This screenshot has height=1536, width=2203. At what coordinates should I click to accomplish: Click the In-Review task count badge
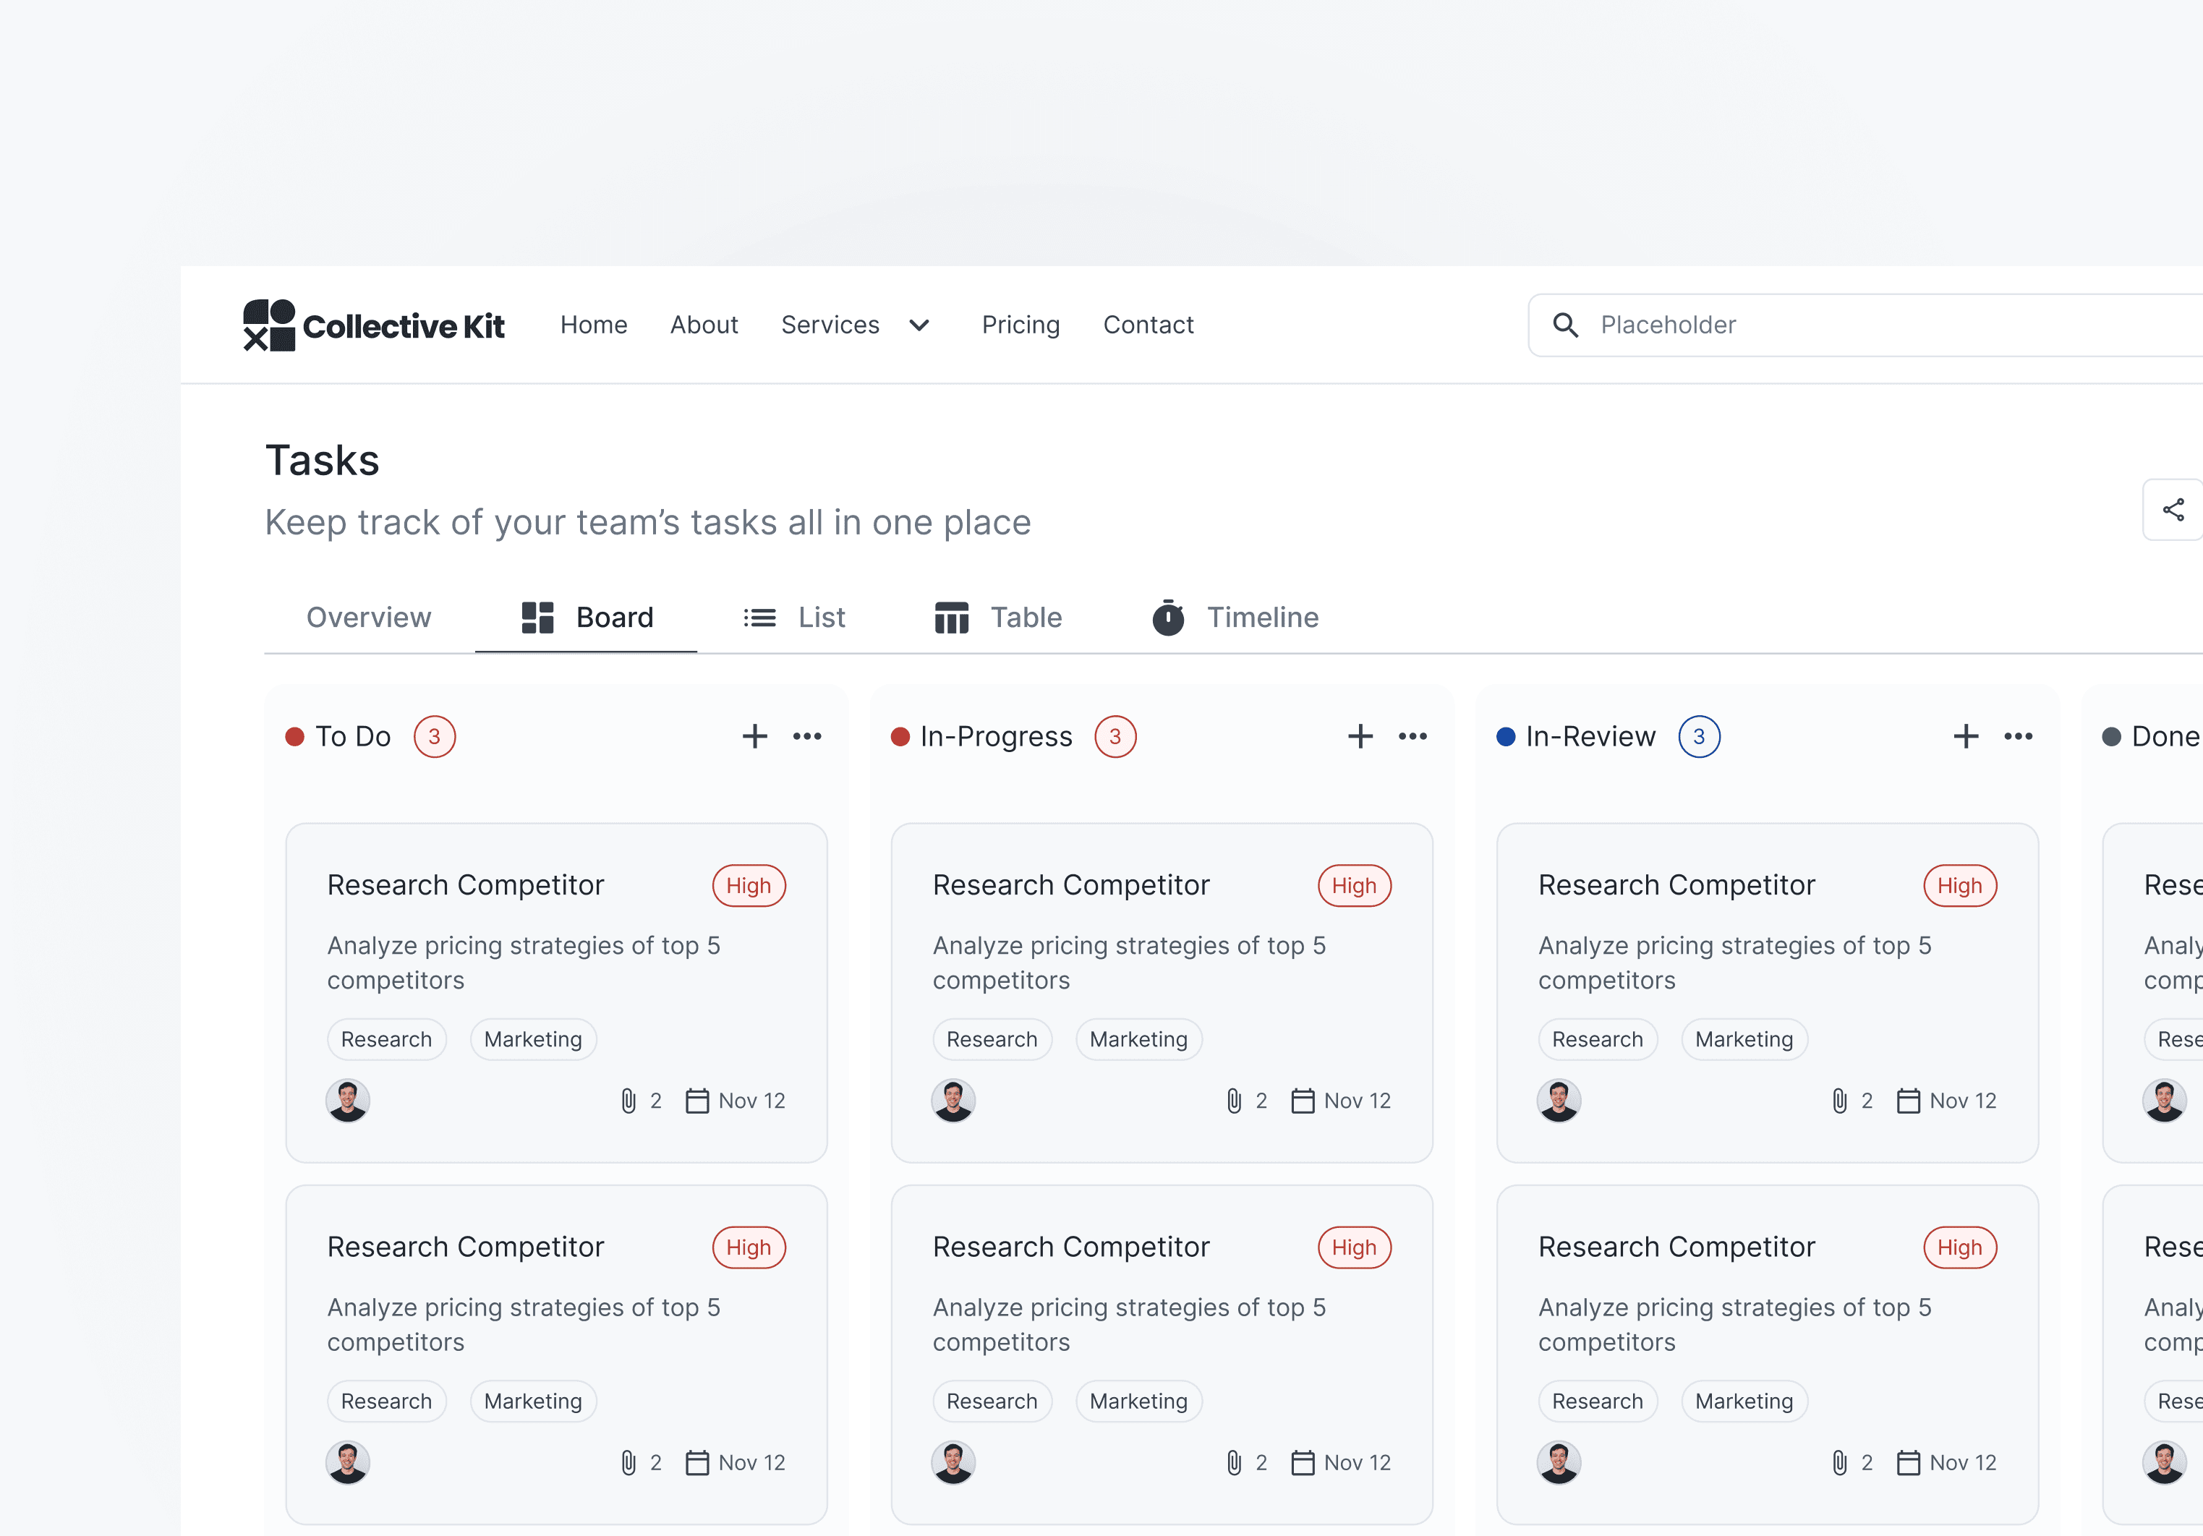point(1700,737)
